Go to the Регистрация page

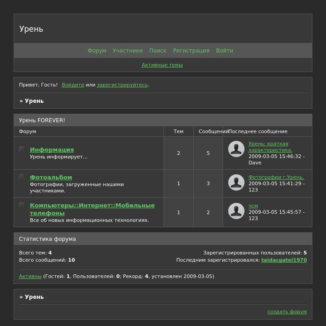click(191, 51)
